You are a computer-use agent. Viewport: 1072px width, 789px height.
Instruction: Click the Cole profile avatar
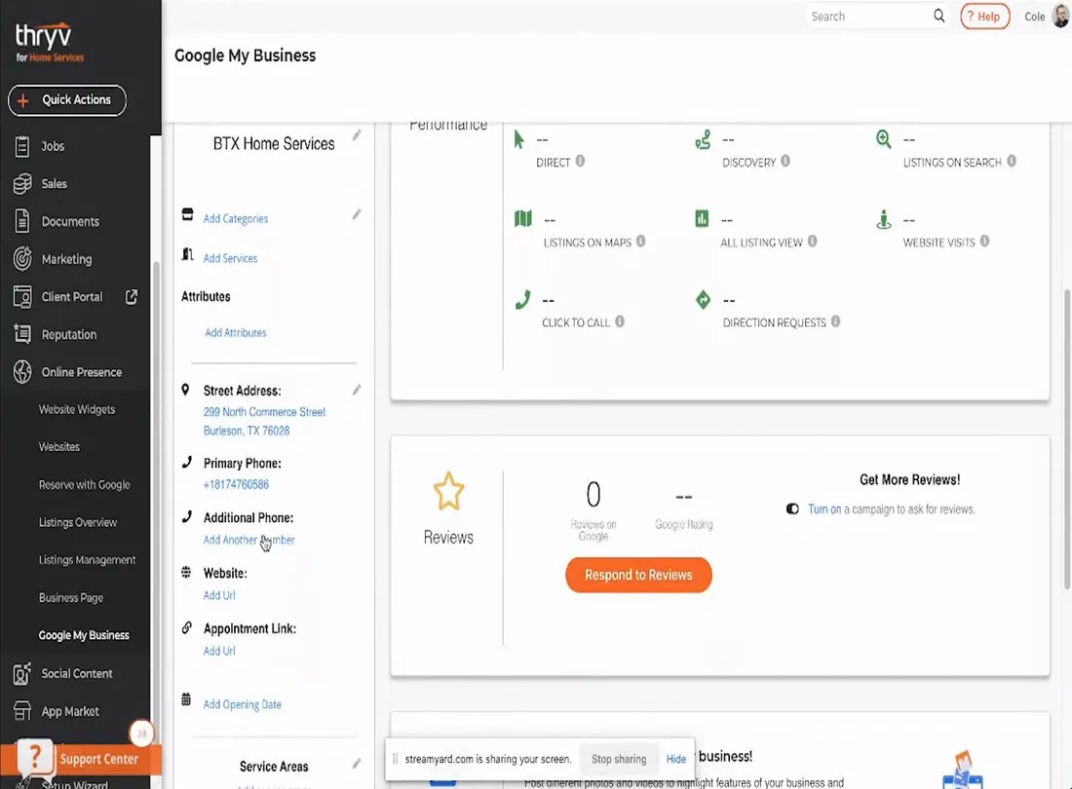coord(1060,16)
